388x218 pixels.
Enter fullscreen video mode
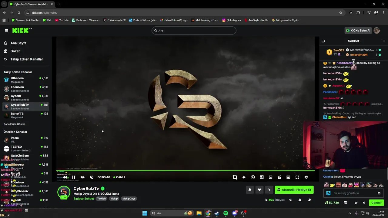click(x=297, y=177)
